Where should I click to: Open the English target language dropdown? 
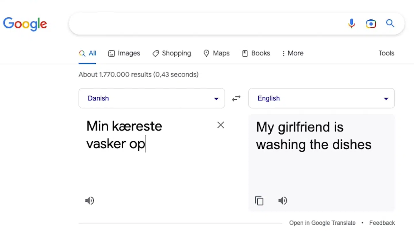[x=321, y=98]
